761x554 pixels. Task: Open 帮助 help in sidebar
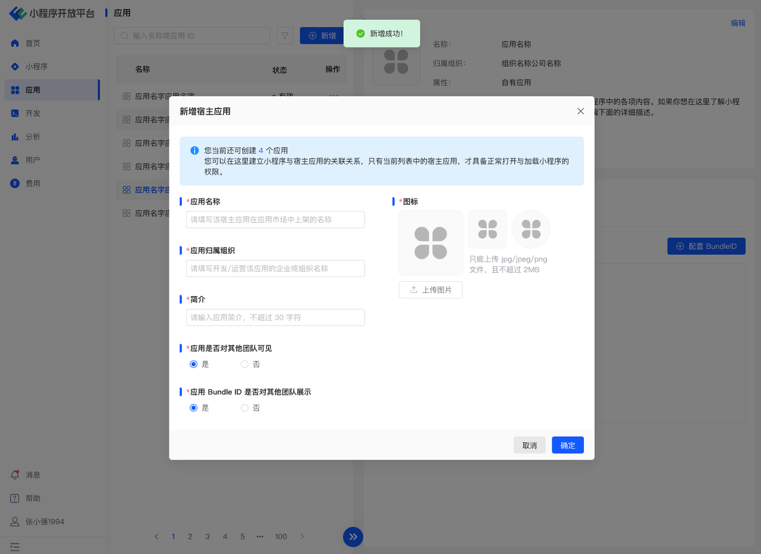tap(33, 498)
